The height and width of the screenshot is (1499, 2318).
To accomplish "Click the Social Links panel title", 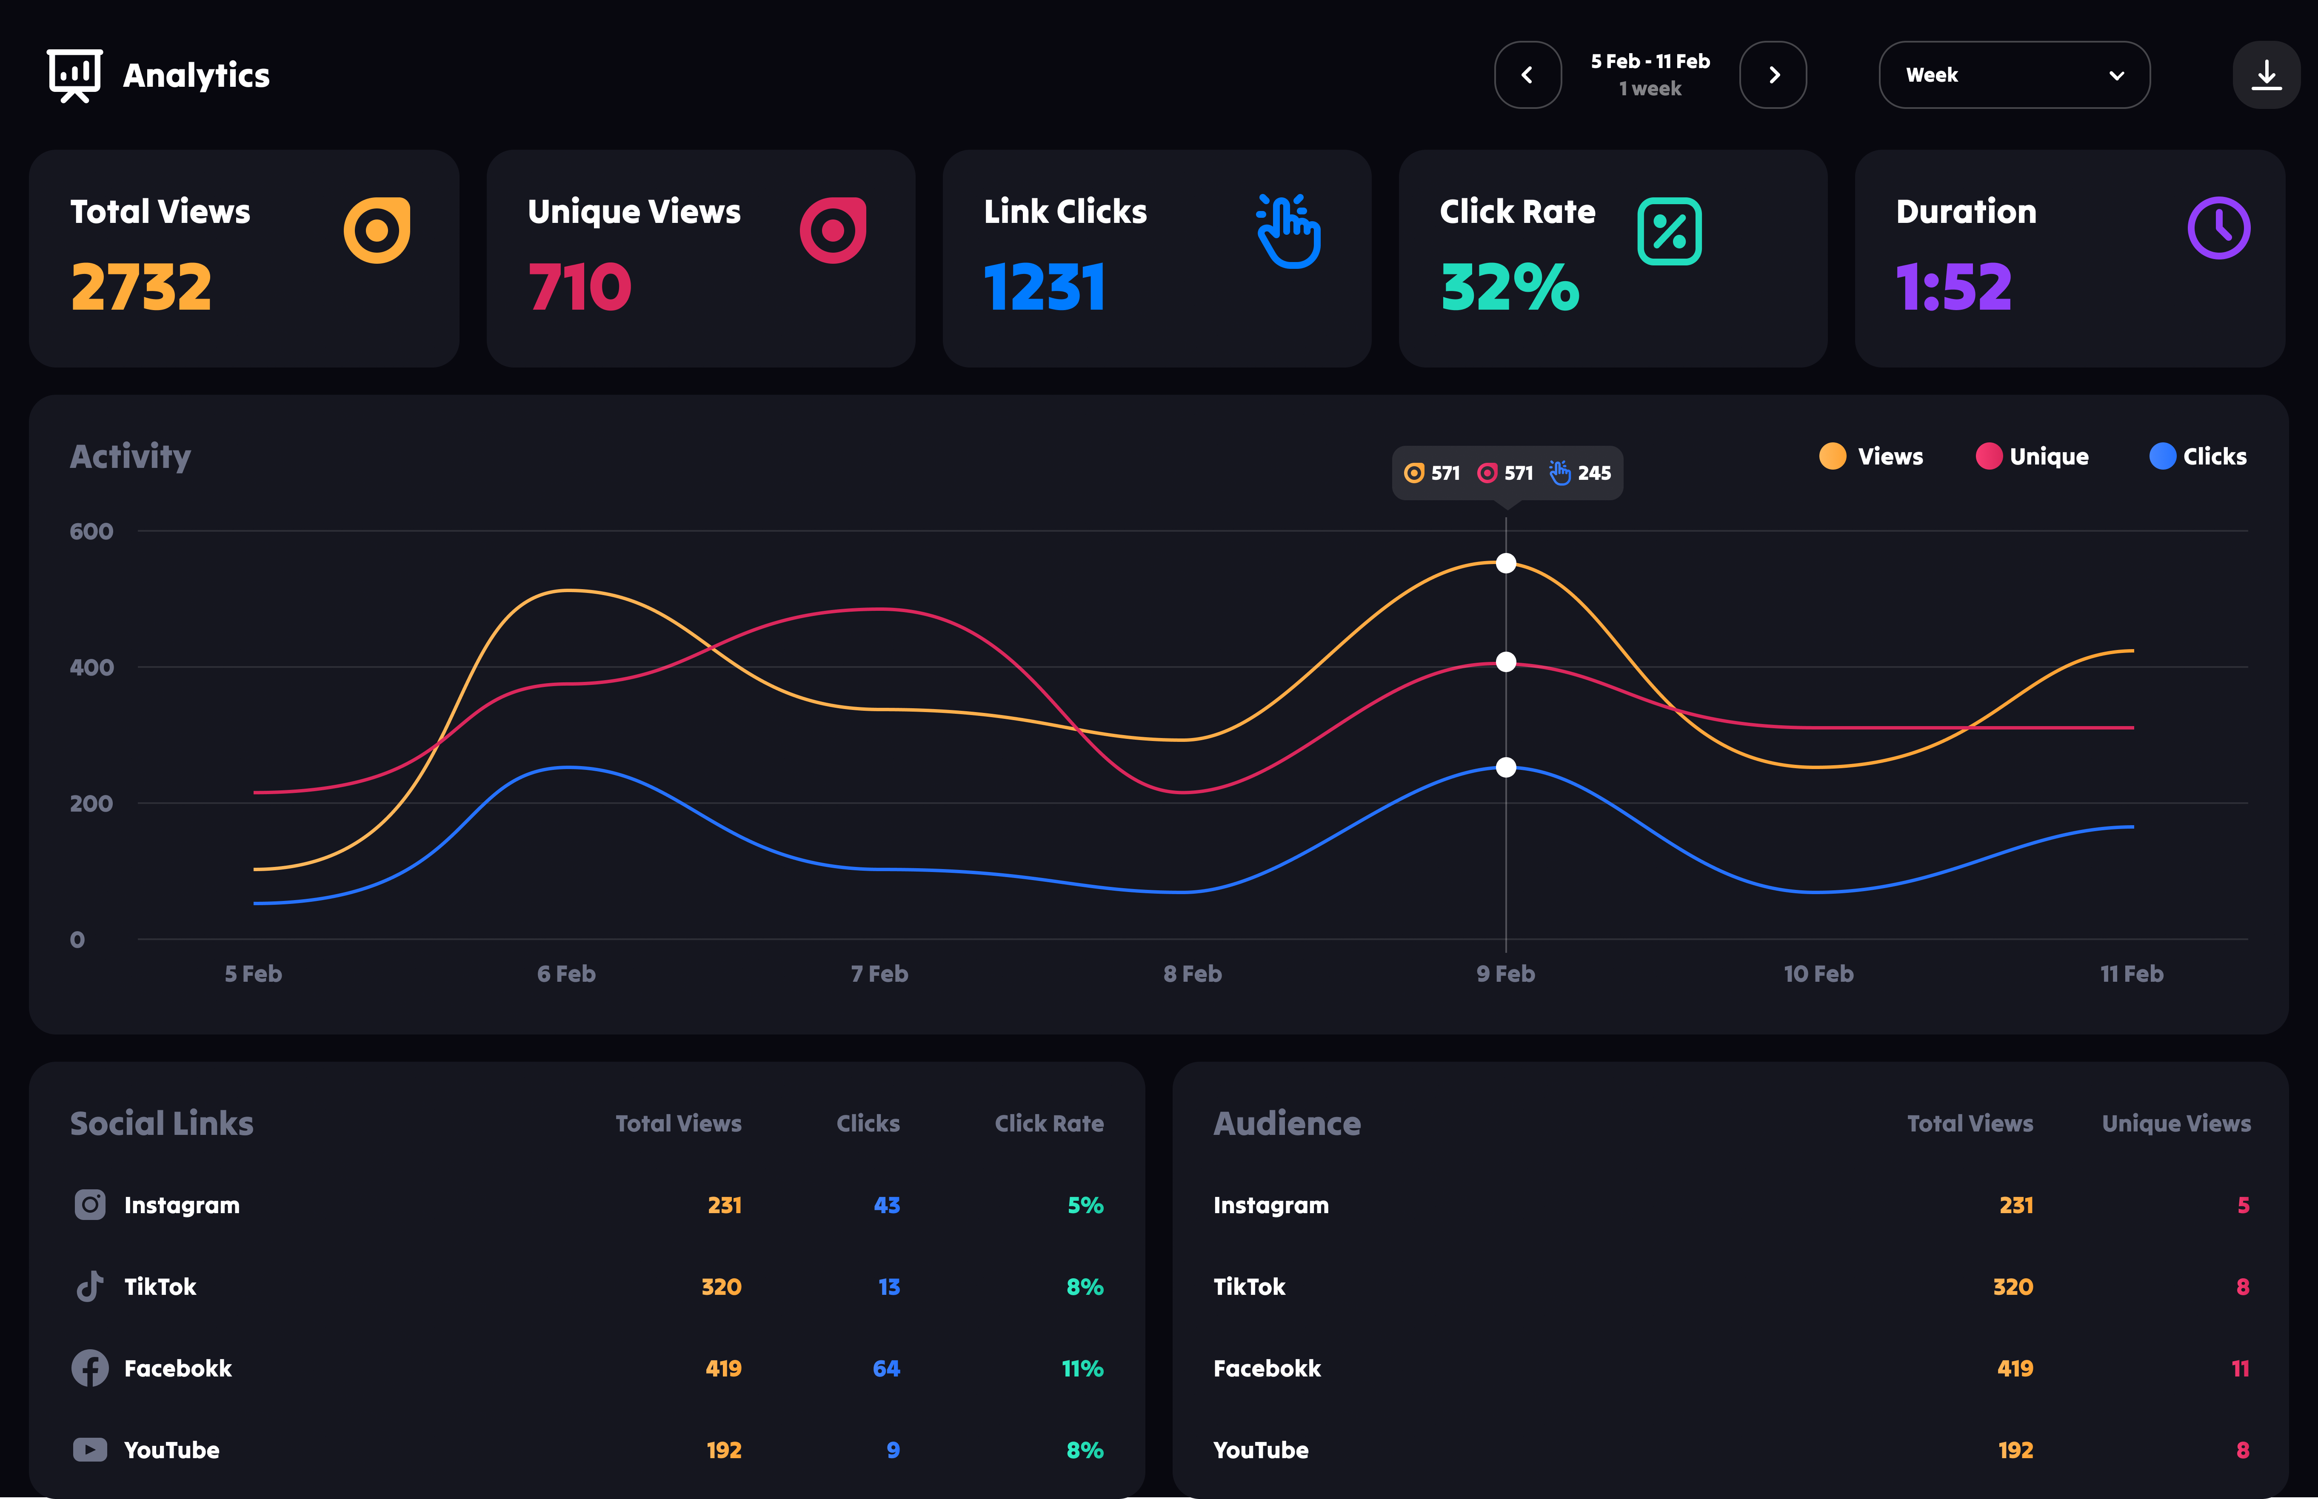I will [162, 1123].
